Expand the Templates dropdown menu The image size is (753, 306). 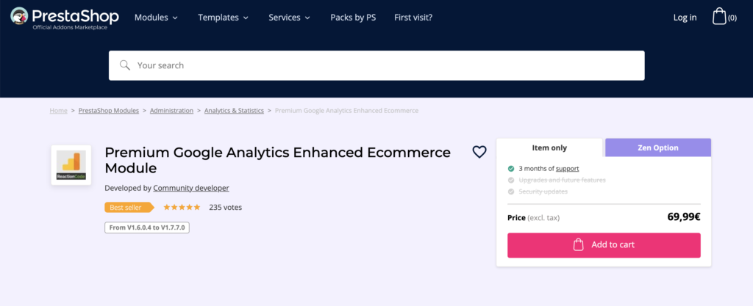[x=224, y=18]
